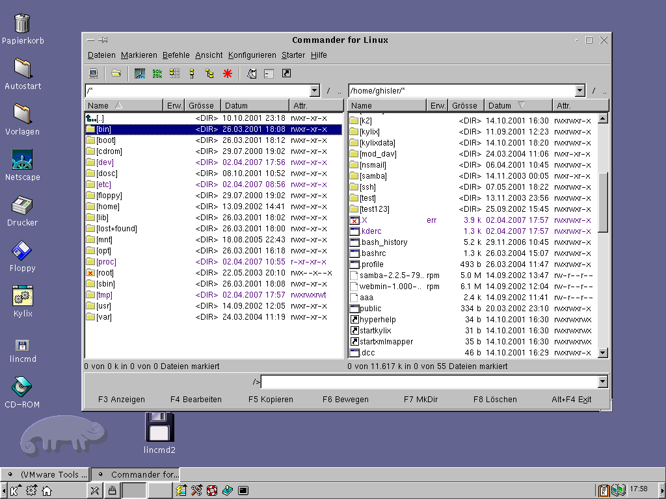This screenshot has height=499, width=666.
Task: Select the Kylix desktop icon
Action: point(23,301)
